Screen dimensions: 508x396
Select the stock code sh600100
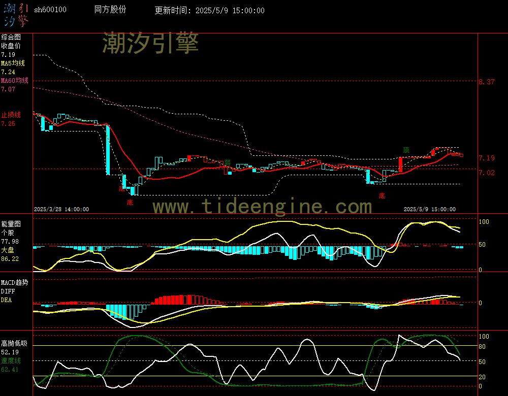[50, 10]
